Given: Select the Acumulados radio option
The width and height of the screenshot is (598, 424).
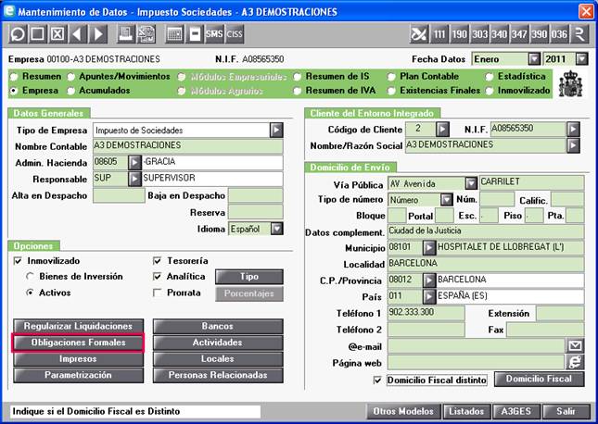Looking at the screenshot, I should click(71, 91).
